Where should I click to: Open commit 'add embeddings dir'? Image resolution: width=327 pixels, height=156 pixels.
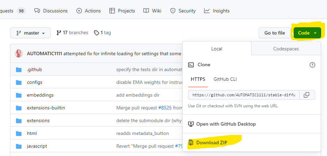(x=138, y=95)
